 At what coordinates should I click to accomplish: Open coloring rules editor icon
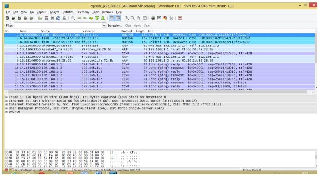[x=165, y=18]
